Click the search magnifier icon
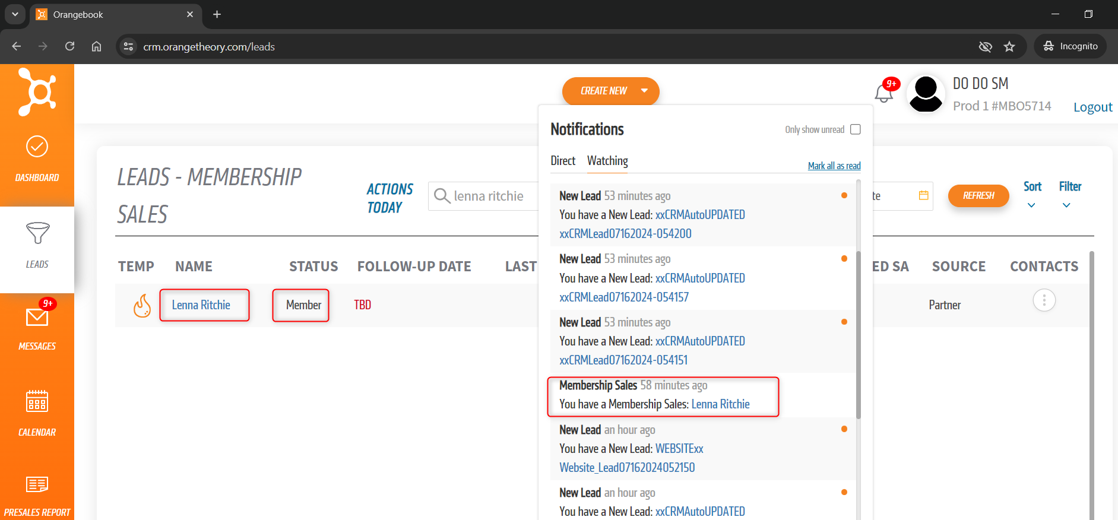This screenshot has height=520, width=1118. coord(442,196)
